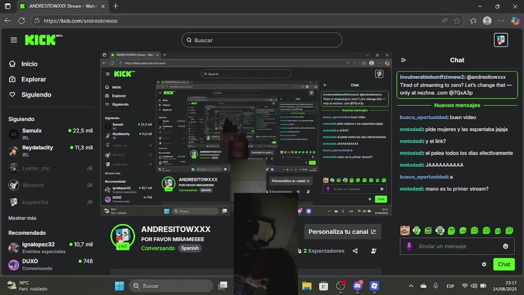Open Discord from the taskbar
Image resolution: width=524 pixels, height=295 pixels.
click(357, 286)
